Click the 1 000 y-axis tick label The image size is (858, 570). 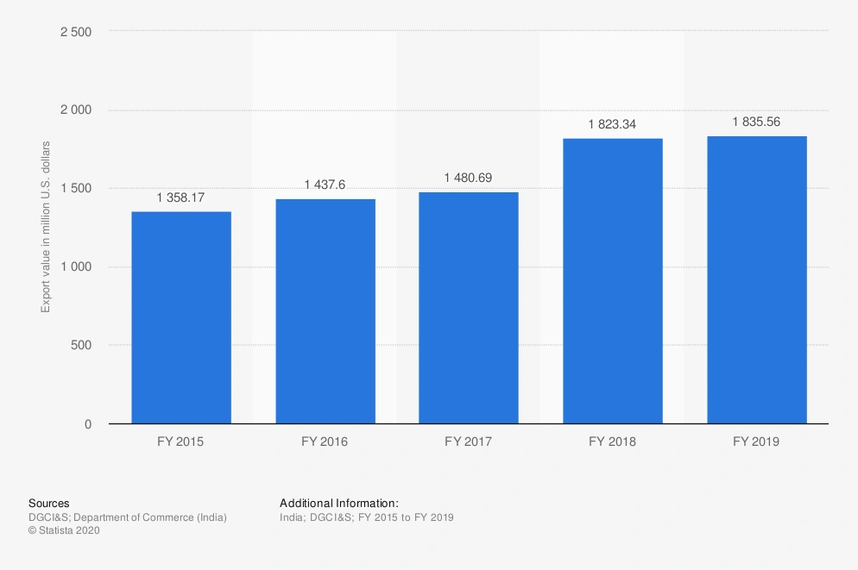tap(76, 266)
